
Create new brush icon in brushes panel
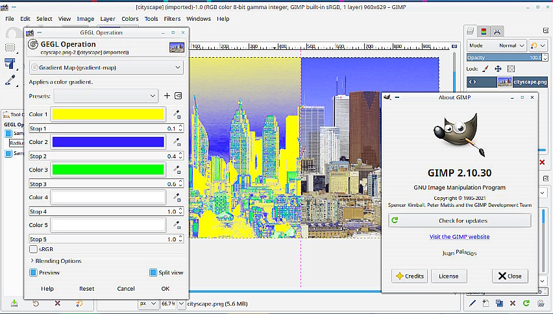tap(485, 303)
